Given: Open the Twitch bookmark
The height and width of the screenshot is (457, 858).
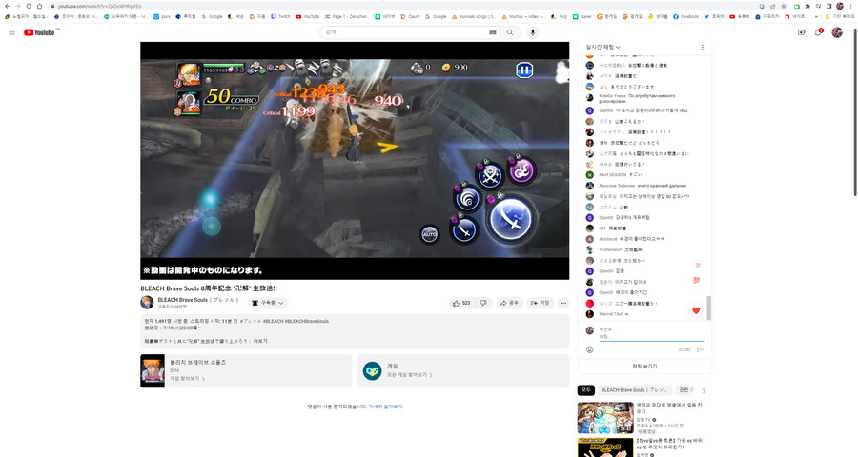Looking at the screenshot, I should (x=280, y=16).
